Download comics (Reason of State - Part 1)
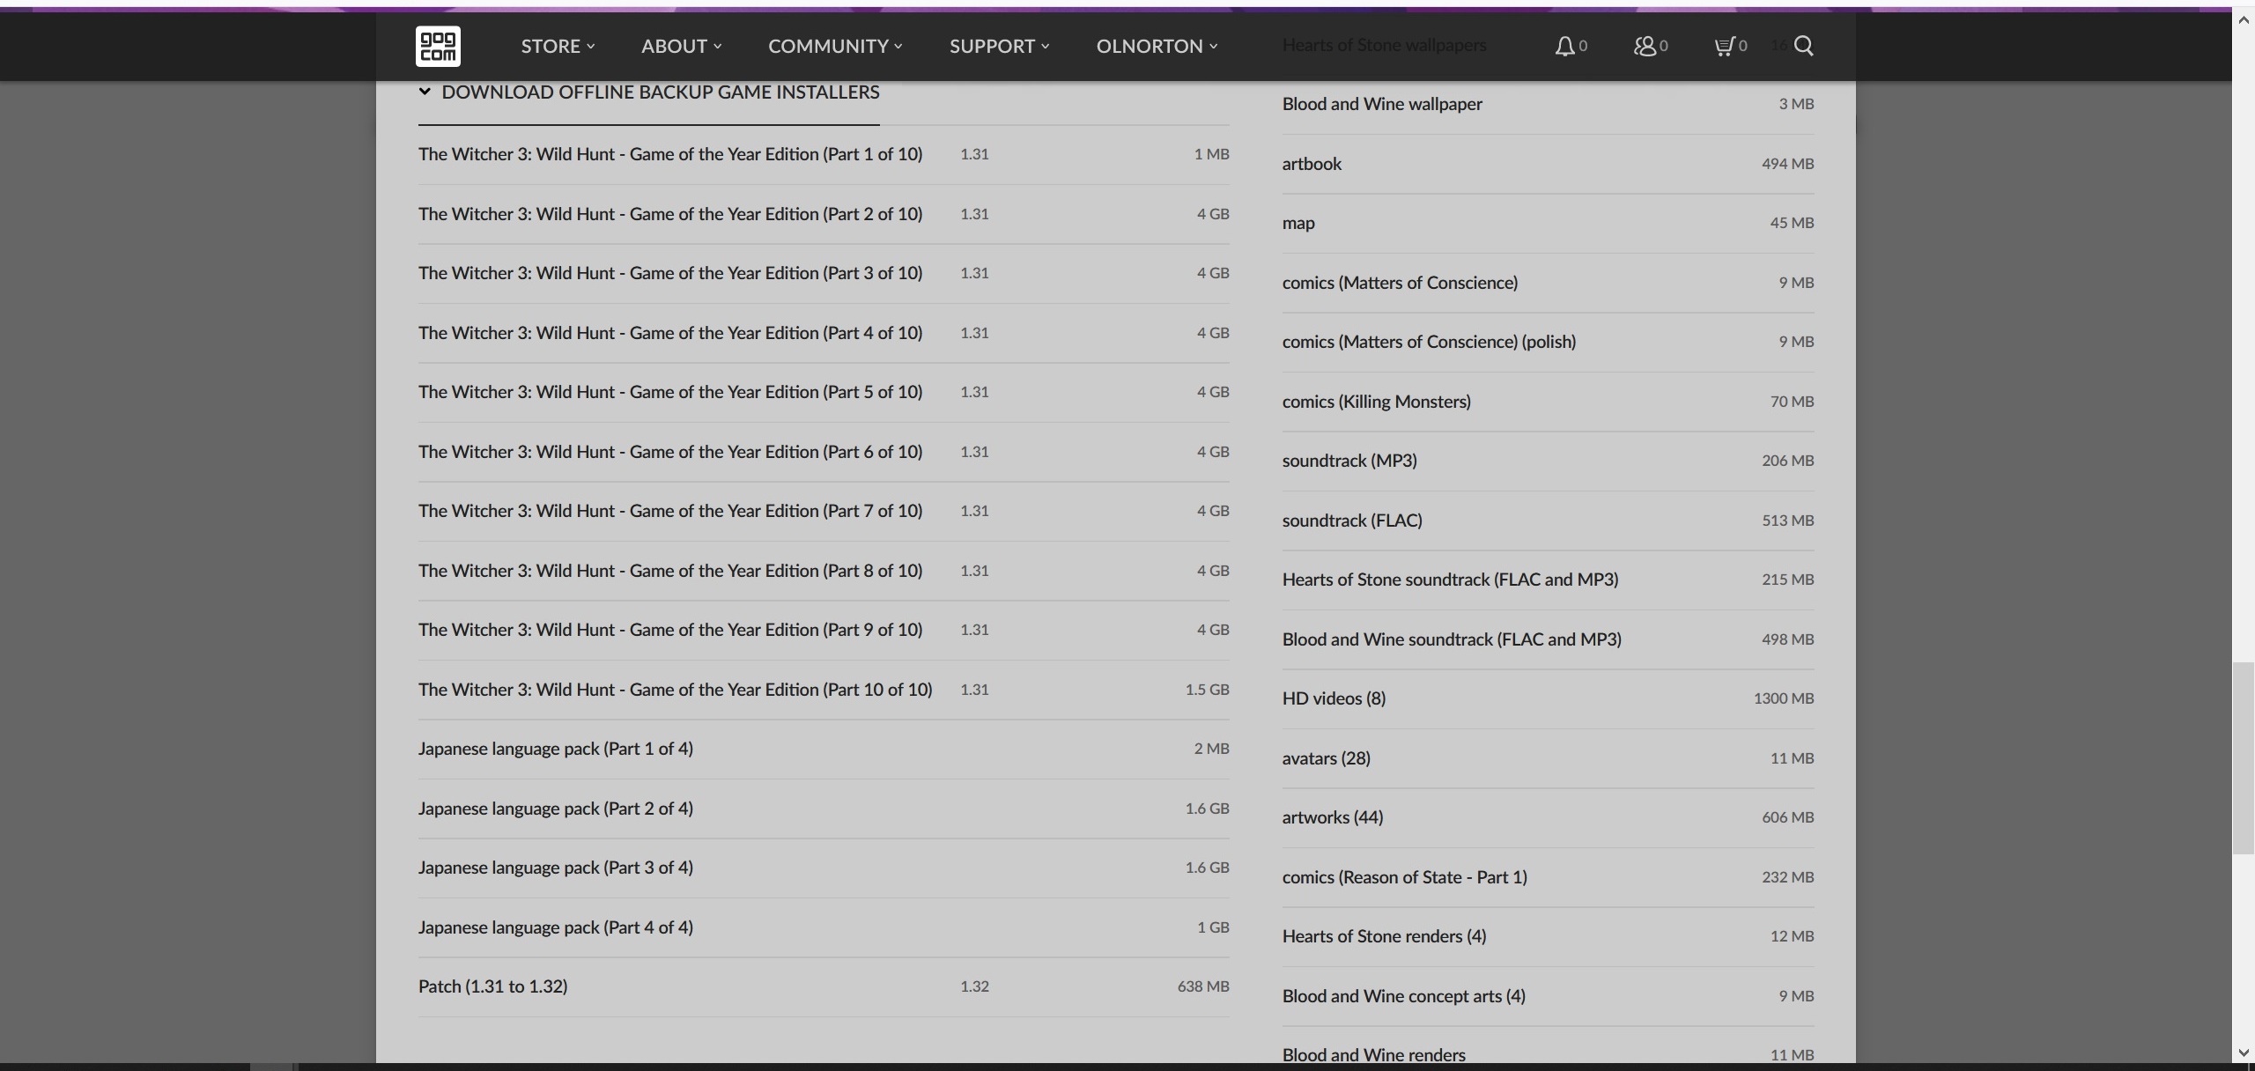Image resolution: width=2255 pixels, height=1071 pixels. (1548, 877)
